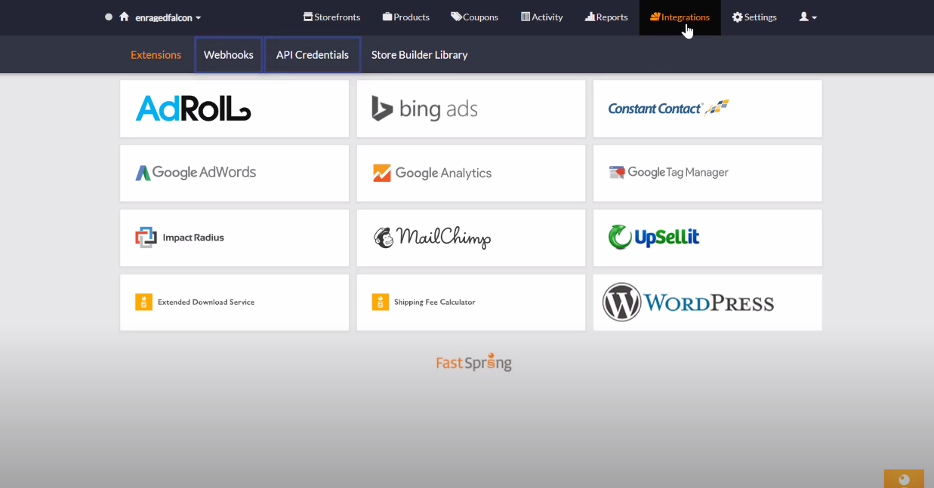This screenshot has width=934, height=488.
Task: Open the Google AdWords extension
Action: 235,173
